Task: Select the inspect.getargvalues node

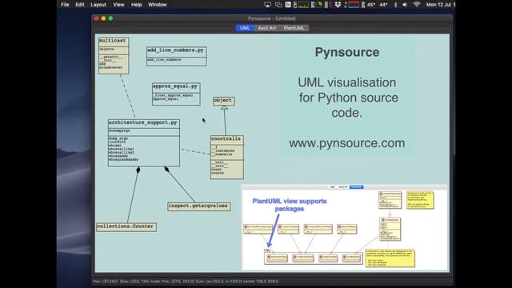Action: point(199,206)
